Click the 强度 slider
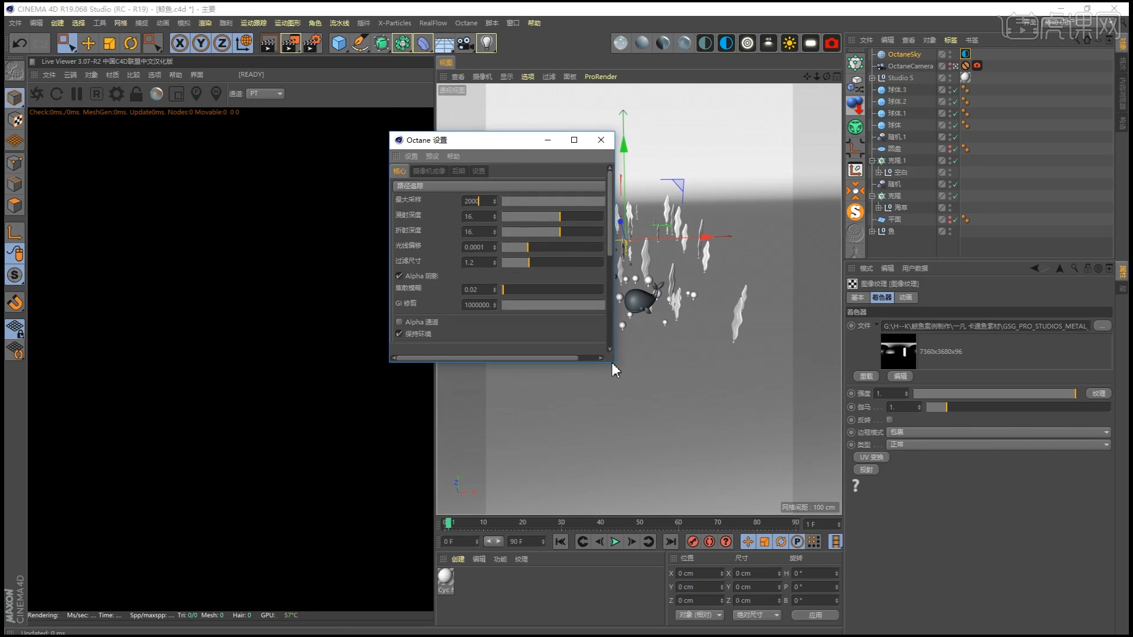 [995, 393]
